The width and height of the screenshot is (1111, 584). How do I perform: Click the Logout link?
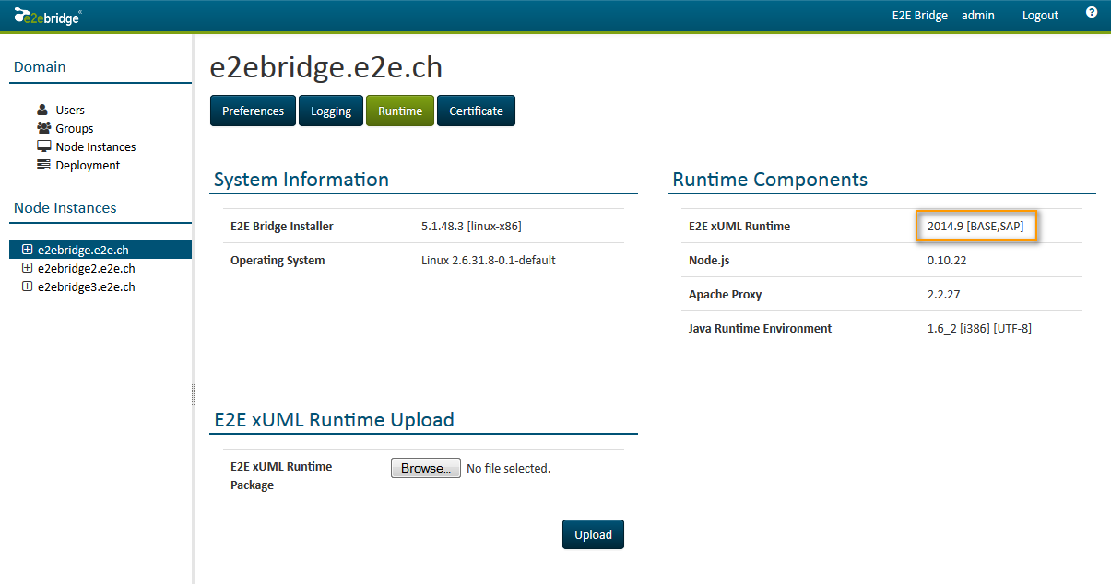1040,15
